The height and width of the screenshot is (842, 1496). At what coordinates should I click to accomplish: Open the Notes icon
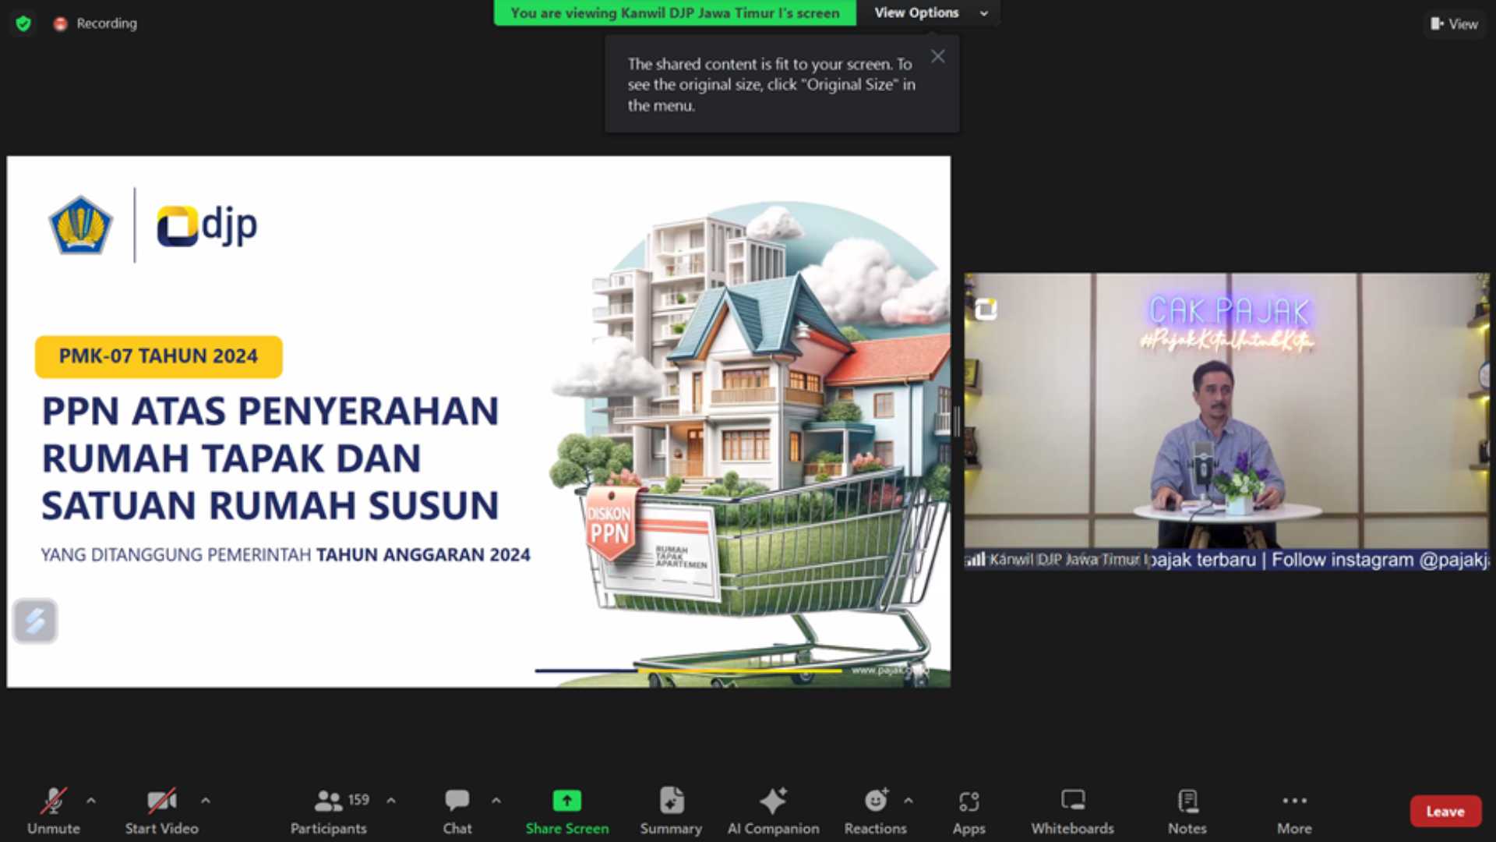click(x=1187, y=801)
